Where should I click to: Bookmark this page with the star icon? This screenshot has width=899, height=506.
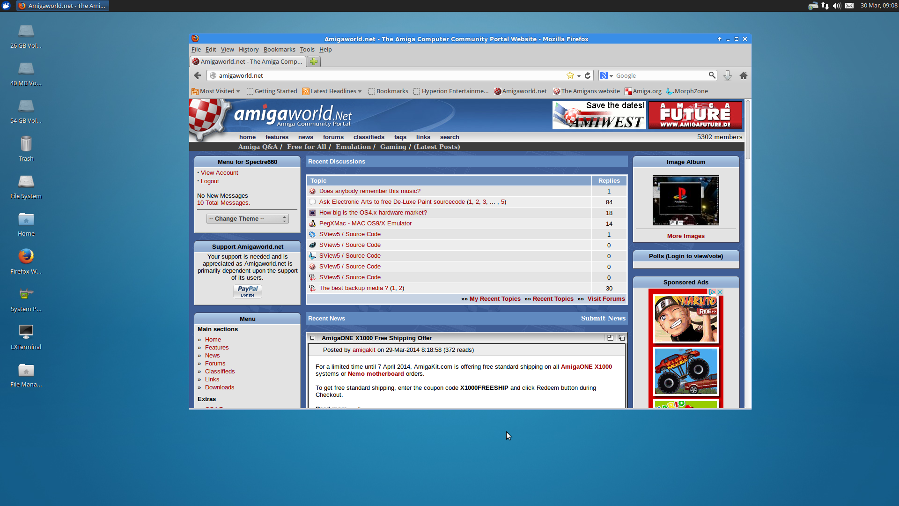point(570,75)
